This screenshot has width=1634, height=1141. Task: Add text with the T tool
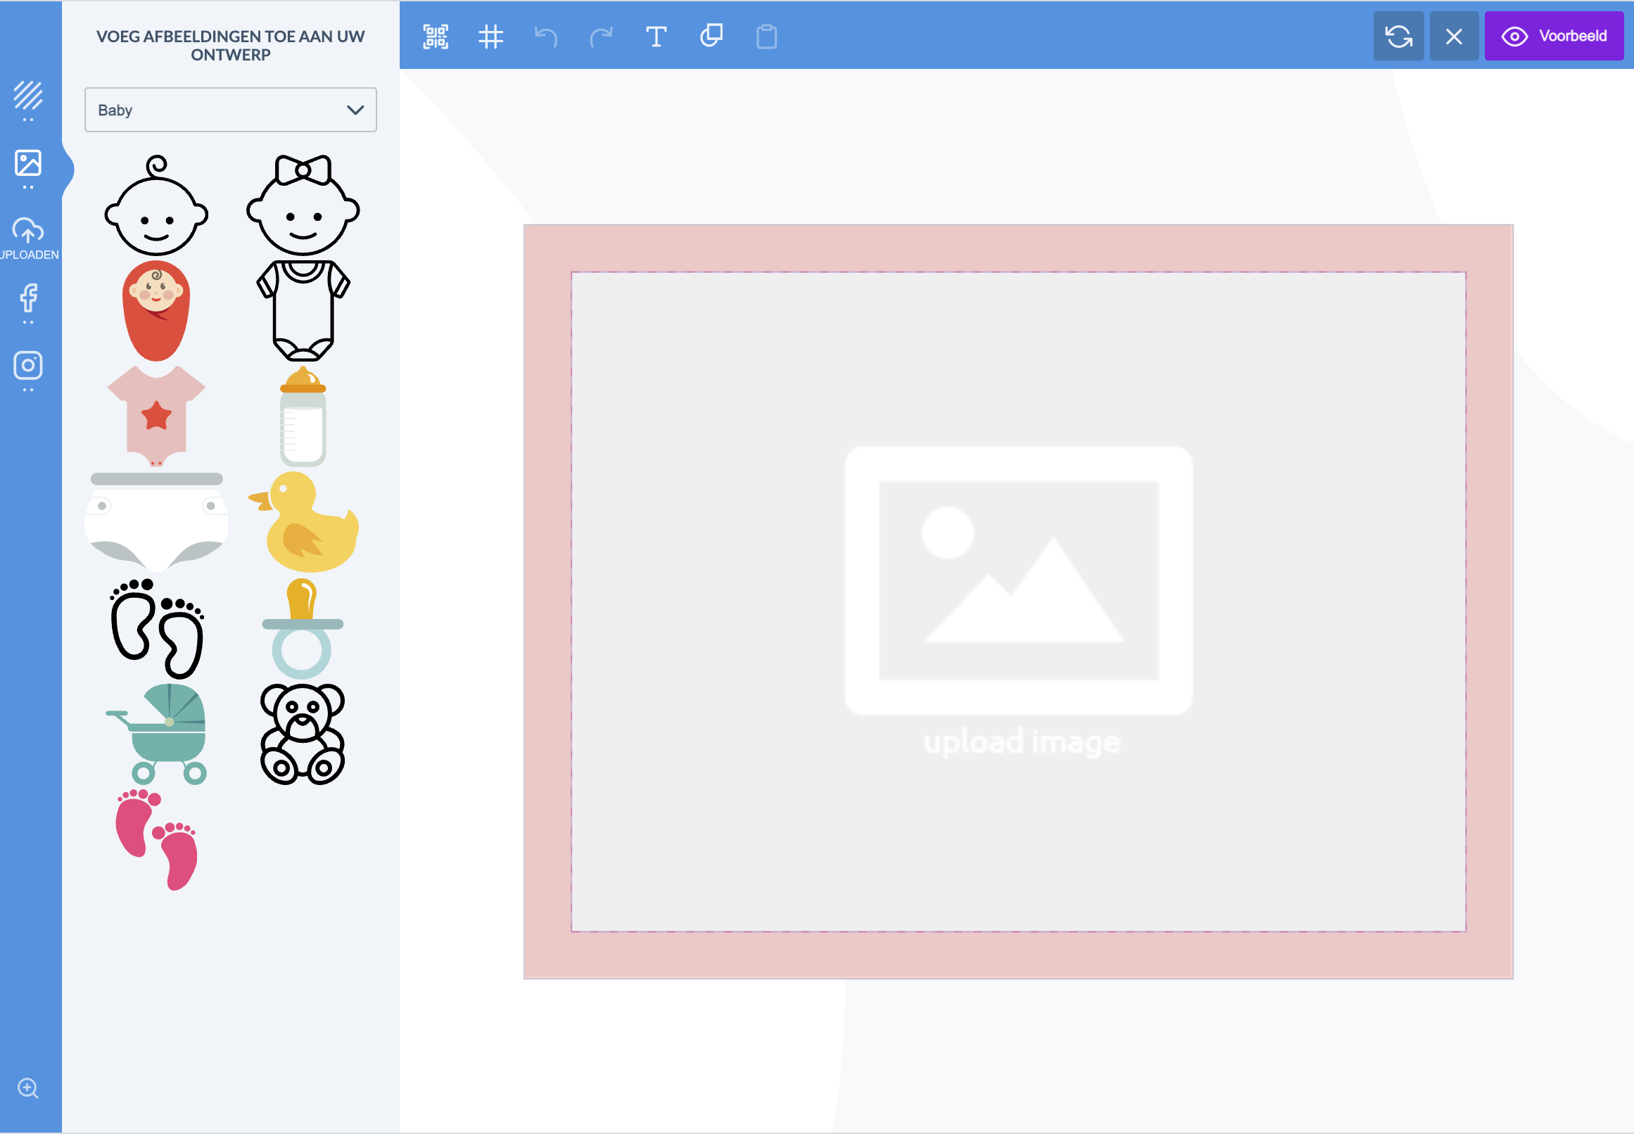tap(656, 37)
